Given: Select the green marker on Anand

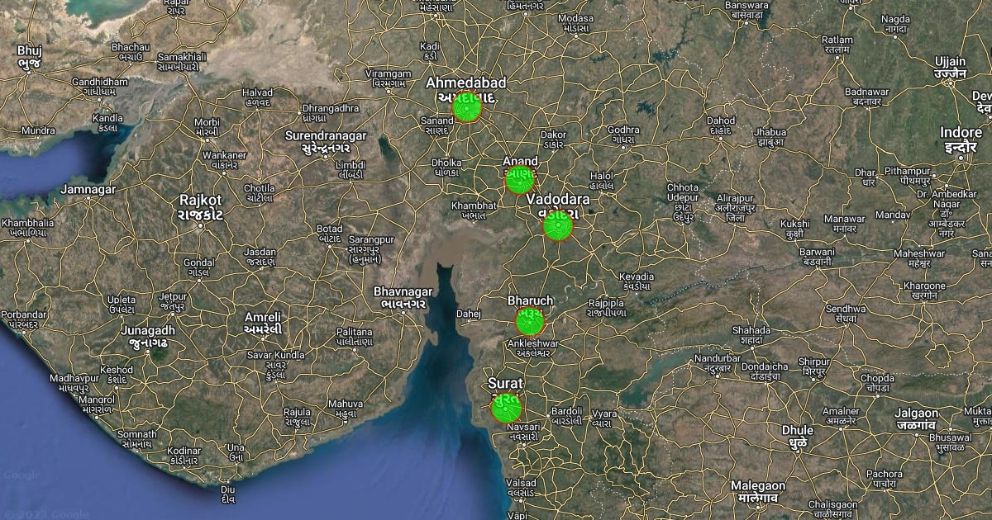Looking at the screenshot, I should pos(520,179).
